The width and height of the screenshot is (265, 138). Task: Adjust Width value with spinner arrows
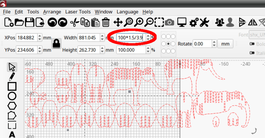click(102, 38)
